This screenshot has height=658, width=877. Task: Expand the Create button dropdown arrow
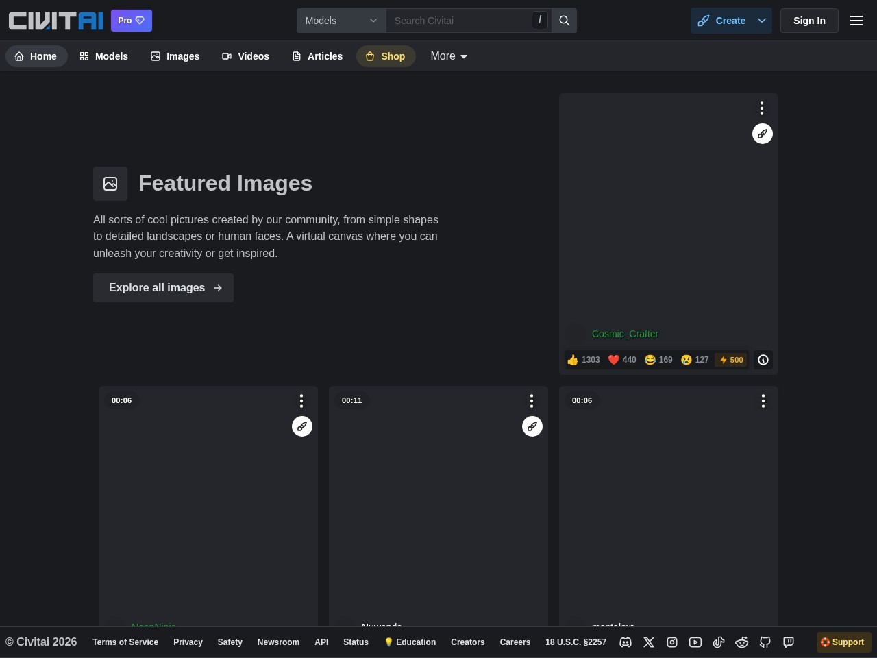click(762, 21)
